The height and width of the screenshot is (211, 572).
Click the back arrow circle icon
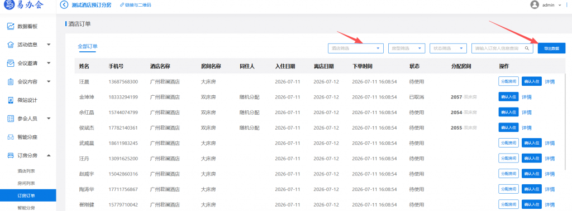tap(64, 5)
